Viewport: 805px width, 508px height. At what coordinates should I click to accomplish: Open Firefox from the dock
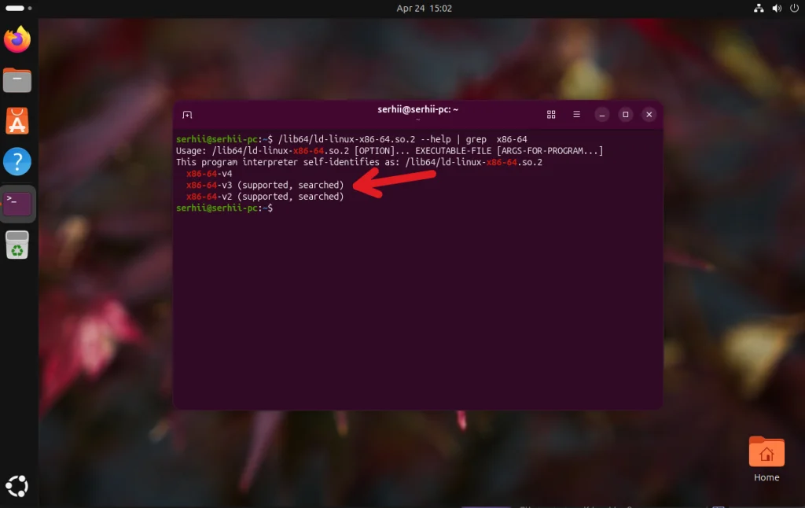coord(17,39)
